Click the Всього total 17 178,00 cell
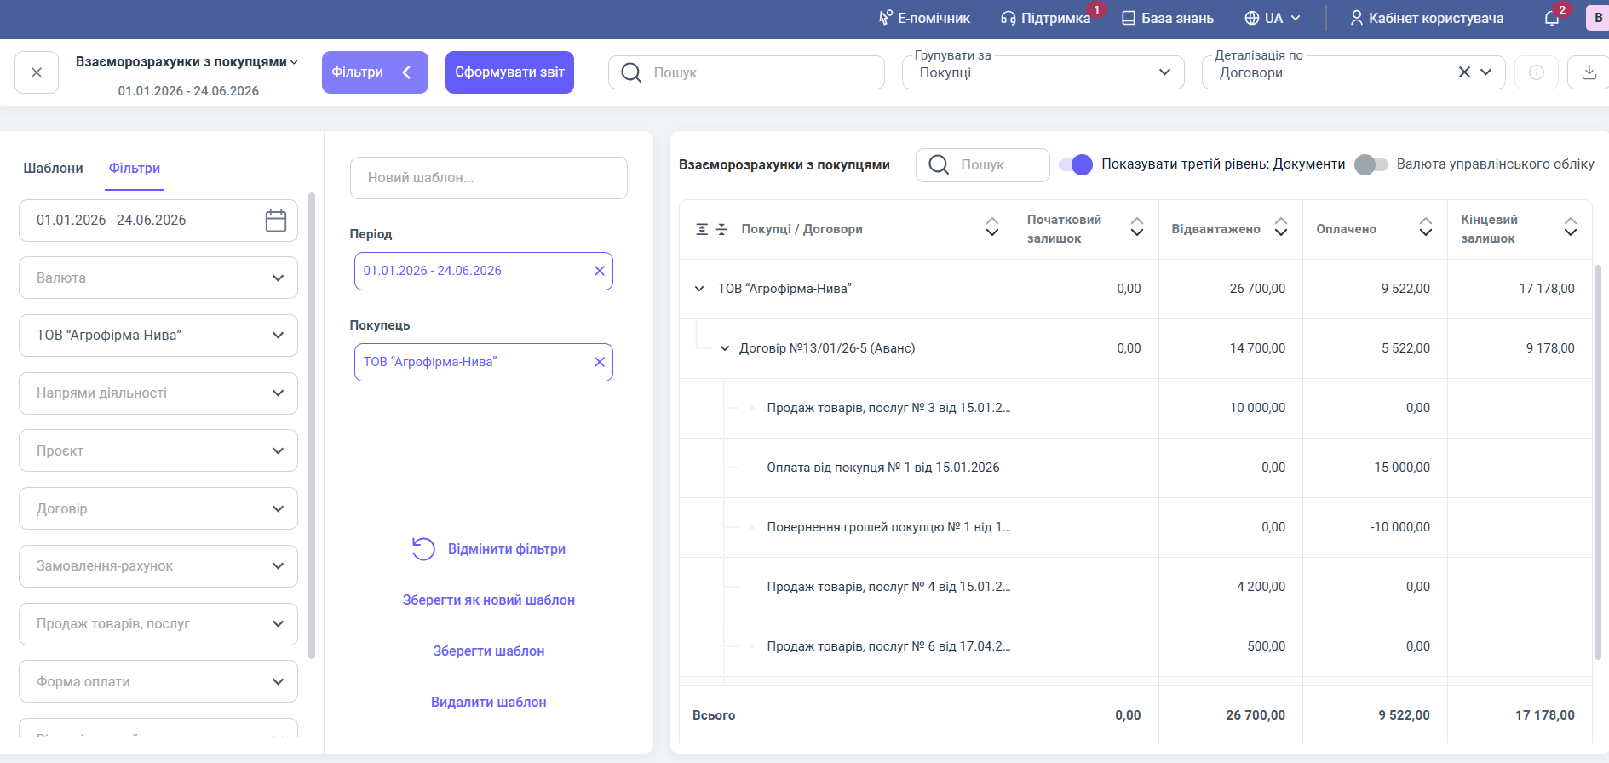Viewport: 1609px width, 763px height. coord(1520,715)
